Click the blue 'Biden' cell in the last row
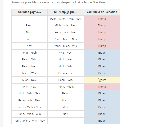Image resolution: width=159 pixels, height=127 pixels. (102, 121)
